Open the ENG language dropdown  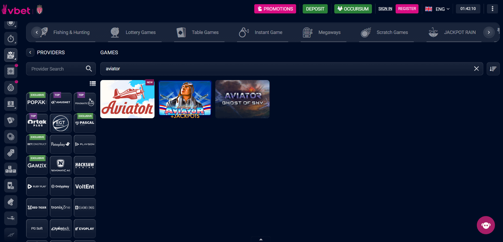tap(437, 9)
